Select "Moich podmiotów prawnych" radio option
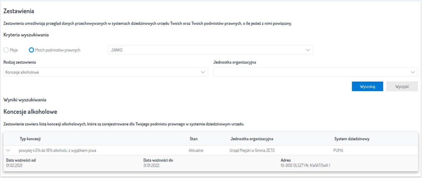Viewport: 422px width, 178px height. pos(31,50)
